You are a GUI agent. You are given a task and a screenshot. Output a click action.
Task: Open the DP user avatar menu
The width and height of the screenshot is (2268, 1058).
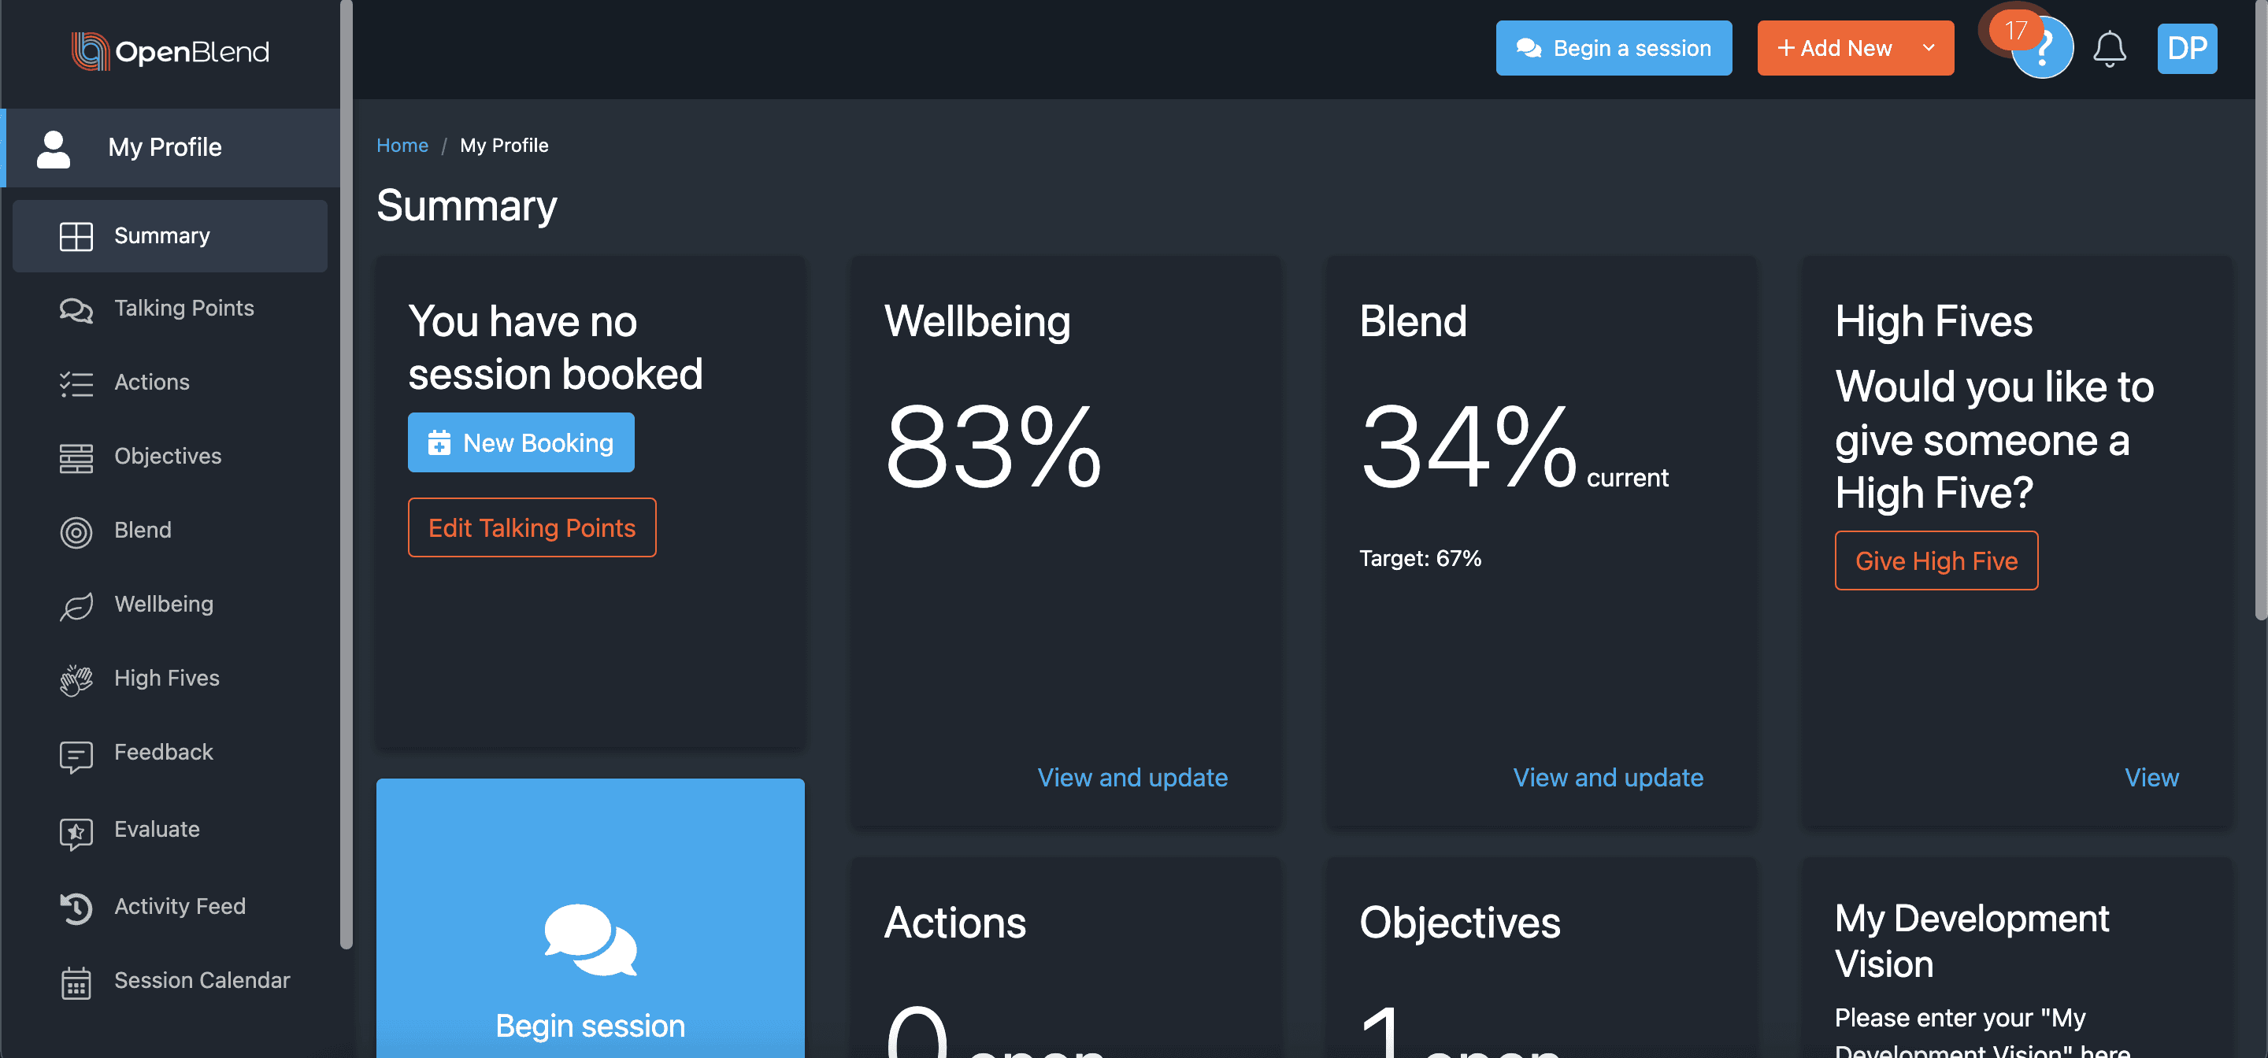pyautogui.click(x=2187, y=48)
